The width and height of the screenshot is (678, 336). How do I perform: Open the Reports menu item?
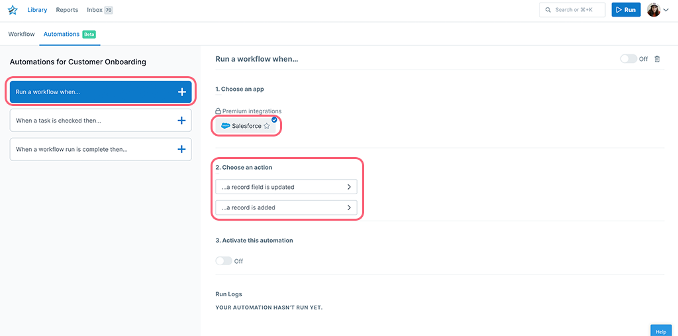(x=67, y=10)
